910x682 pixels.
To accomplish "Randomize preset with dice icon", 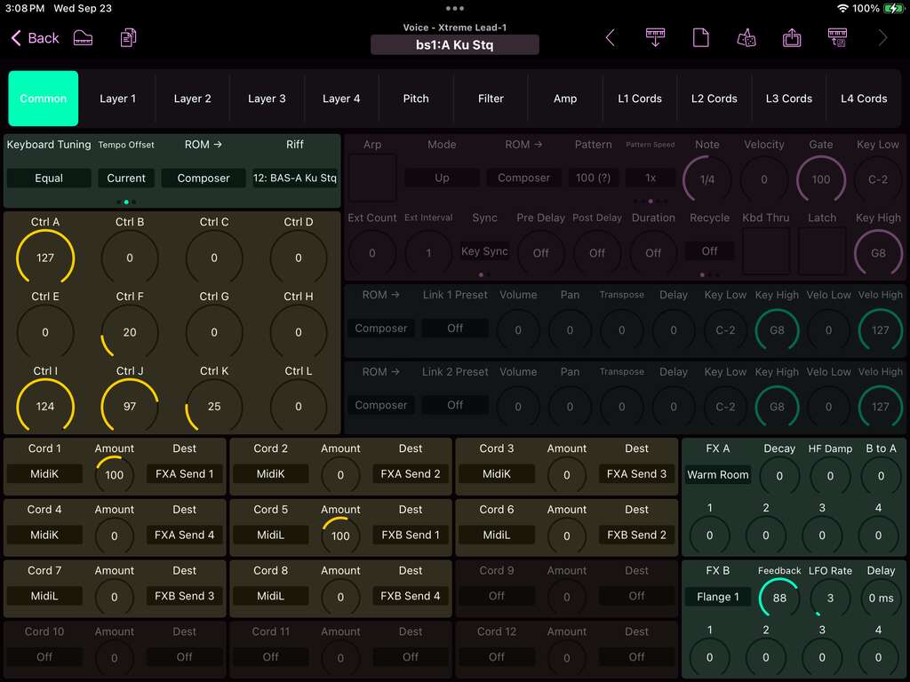I will [x=746, y=38].
